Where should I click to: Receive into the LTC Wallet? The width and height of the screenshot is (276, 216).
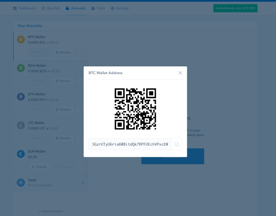coord(63,138)
